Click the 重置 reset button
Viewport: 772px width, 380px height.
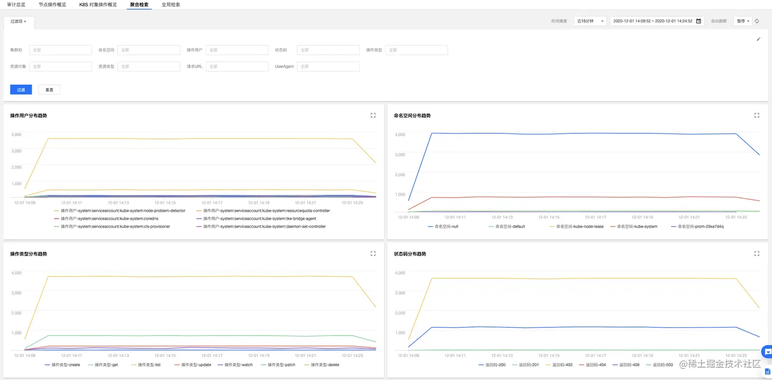pos(50,90)
